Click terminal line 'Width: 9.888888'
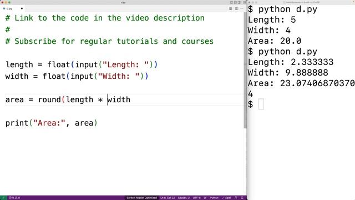 click(x=288, y=73)
